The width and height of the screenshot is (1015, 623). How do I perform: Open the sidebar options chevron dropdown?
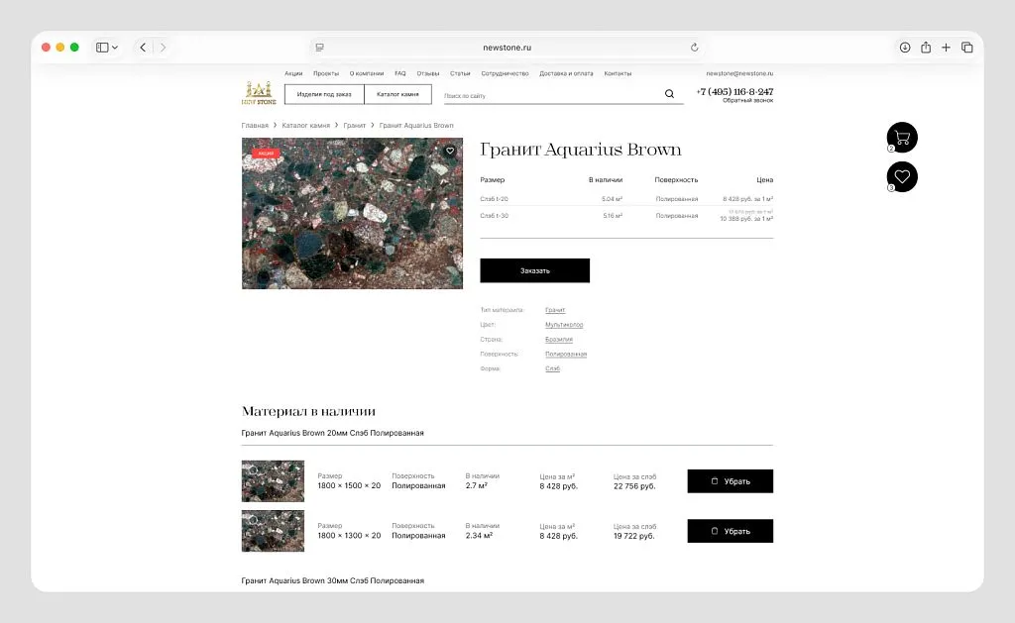click(114, 47)
